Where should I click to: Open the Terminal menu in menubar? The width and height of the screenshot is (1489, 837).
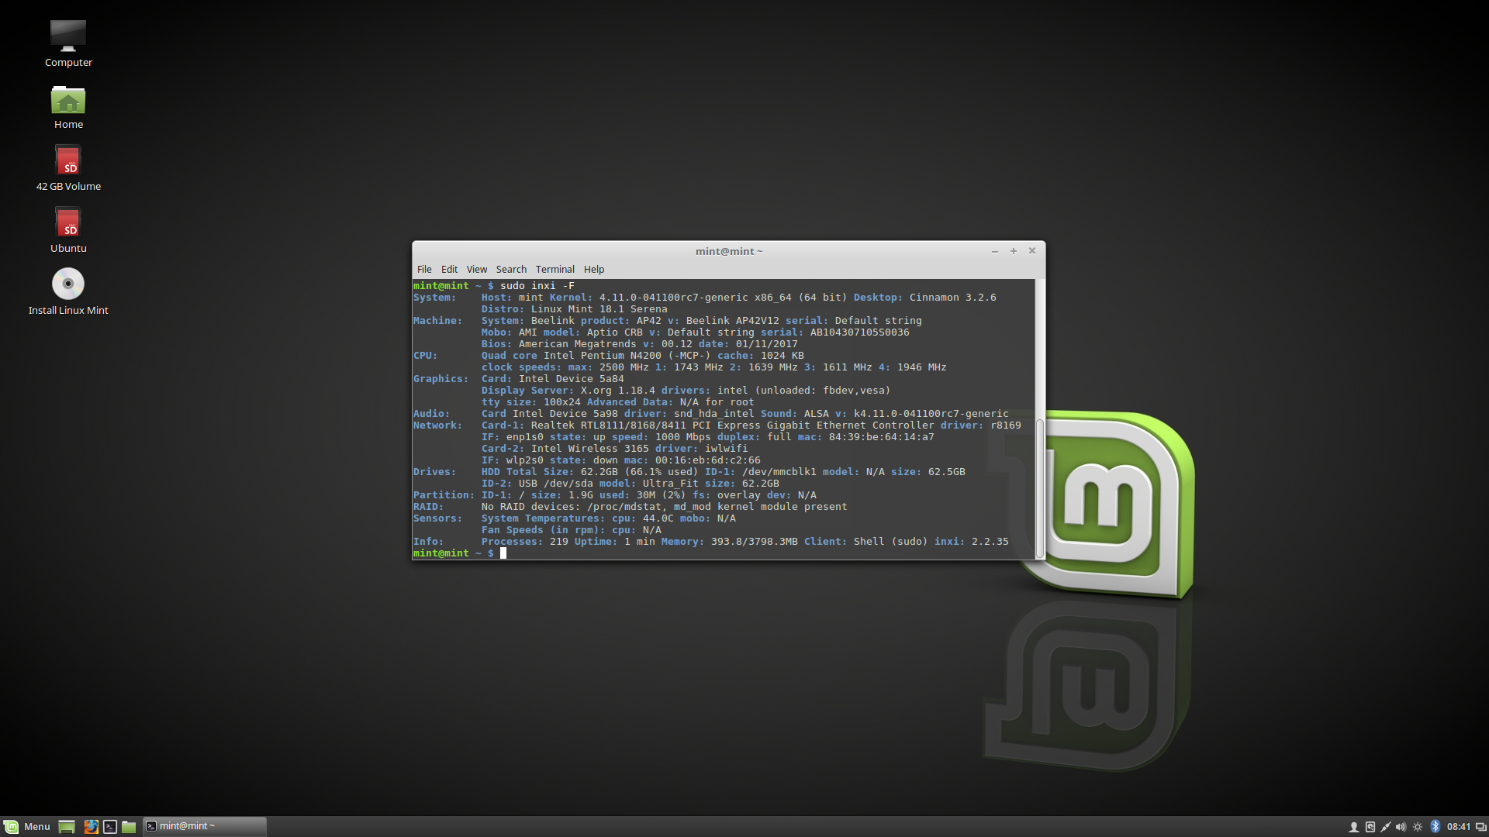click(x=555, y=269)
